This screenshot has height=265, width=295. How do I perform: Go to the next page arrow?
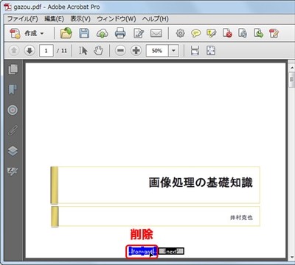tap(29, 51)
